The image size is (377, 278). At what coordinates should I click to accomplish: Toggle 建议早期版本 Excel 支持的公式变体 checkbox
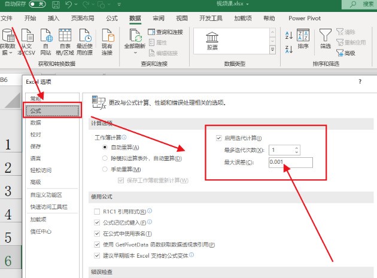[97, 256]
